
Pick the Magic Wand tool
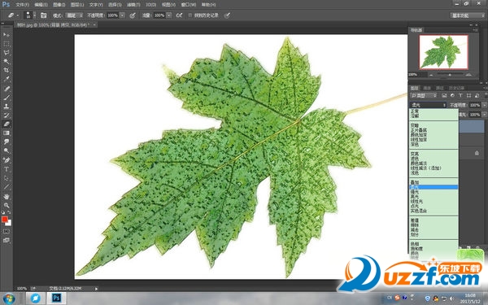(x=7, y=61)
